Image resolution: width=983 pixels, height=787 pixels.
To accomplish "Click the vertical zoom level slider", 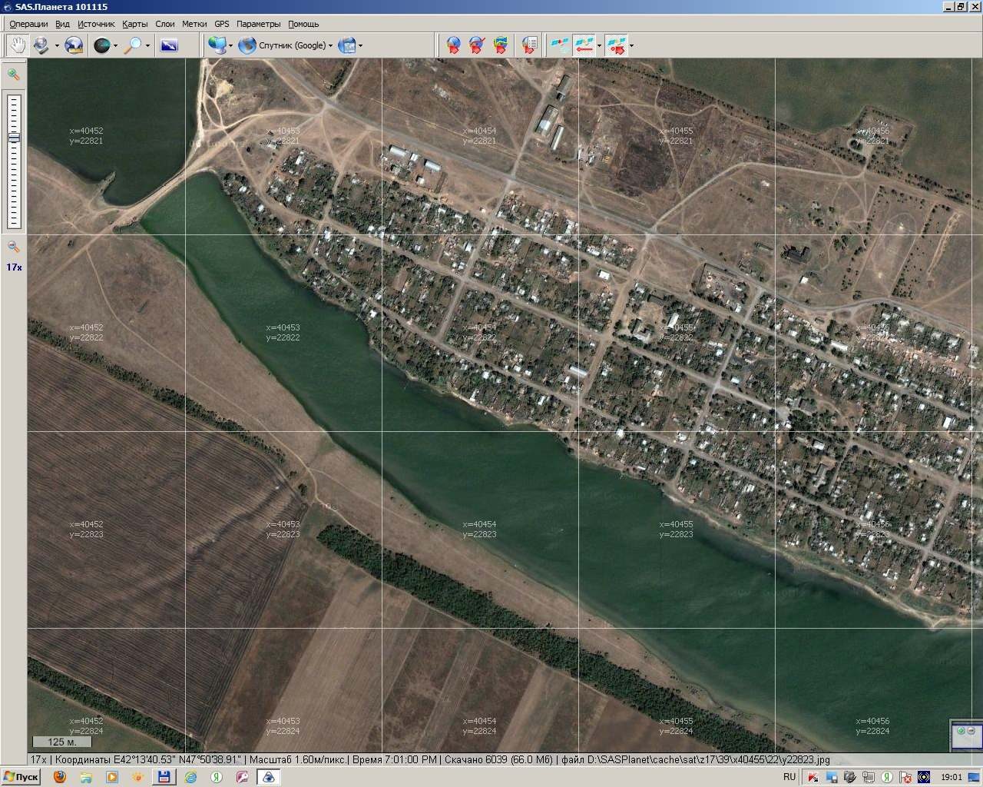I will point(14,161).
